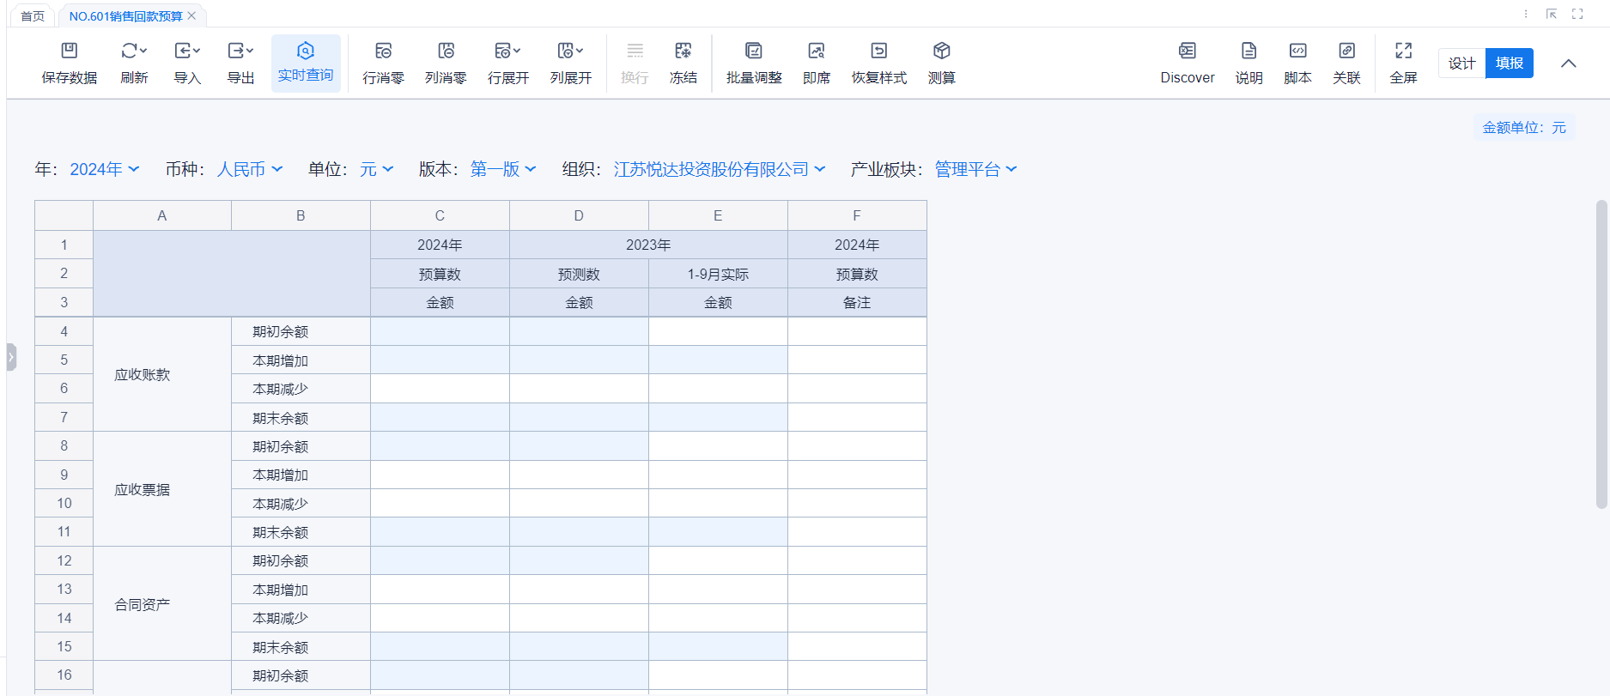Click the 金额单位：元 label button
Image resolution: width=1610 pixels, height=696 pixels.
[1523, 128]
